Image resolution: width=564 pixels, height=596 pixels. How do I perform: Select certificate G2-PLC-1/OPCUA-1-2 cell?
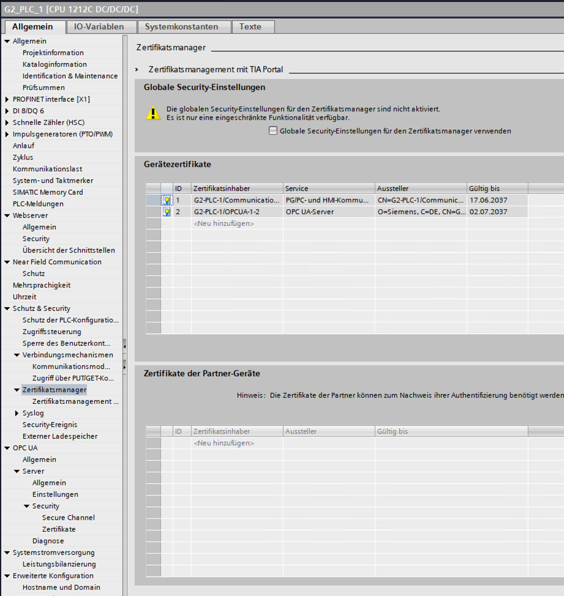pos(237,212)
